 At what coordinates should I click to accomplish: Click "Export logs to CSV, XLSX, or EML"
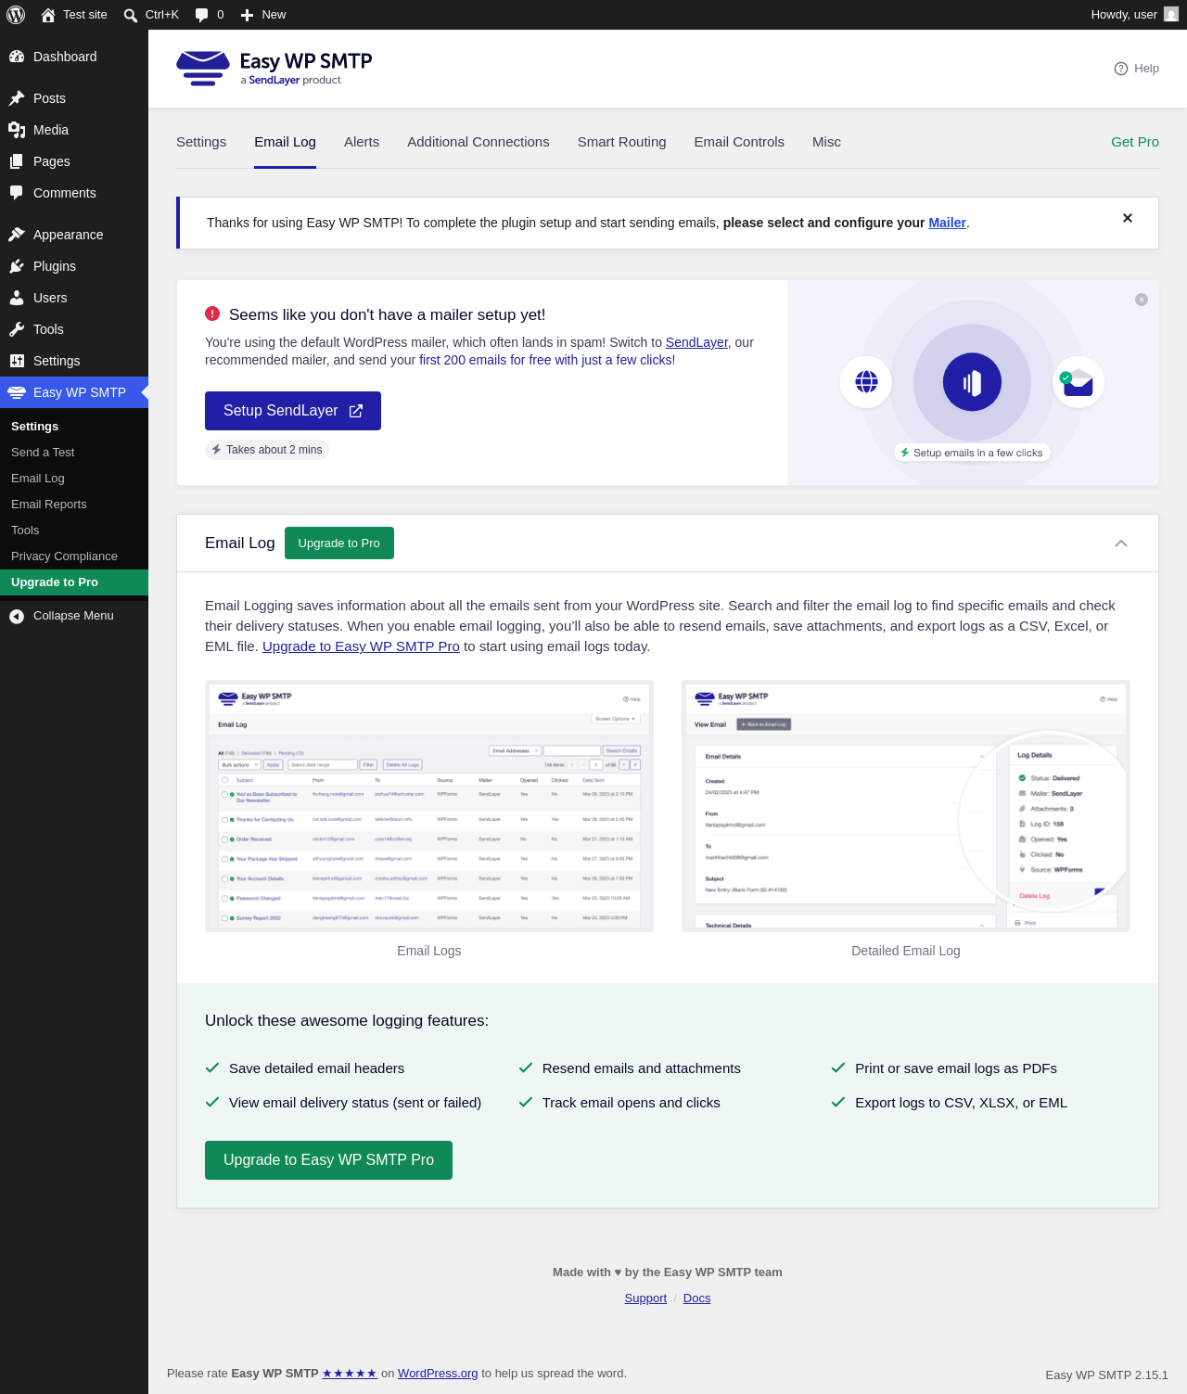click(x=961, y=1103)
